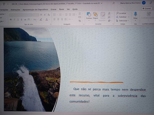Image resolution: width=154 pixels, height=115 pixels.
Task: Click presentation mode icon in quick access
Action: (4, 4)
